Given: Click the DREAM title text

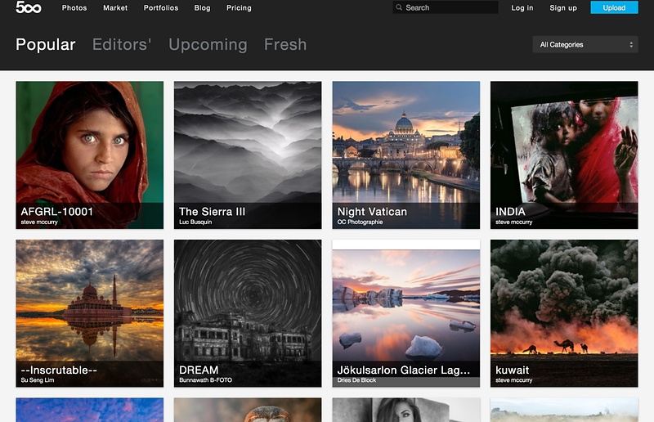Looking at the screenshot, I should point(199,370).
